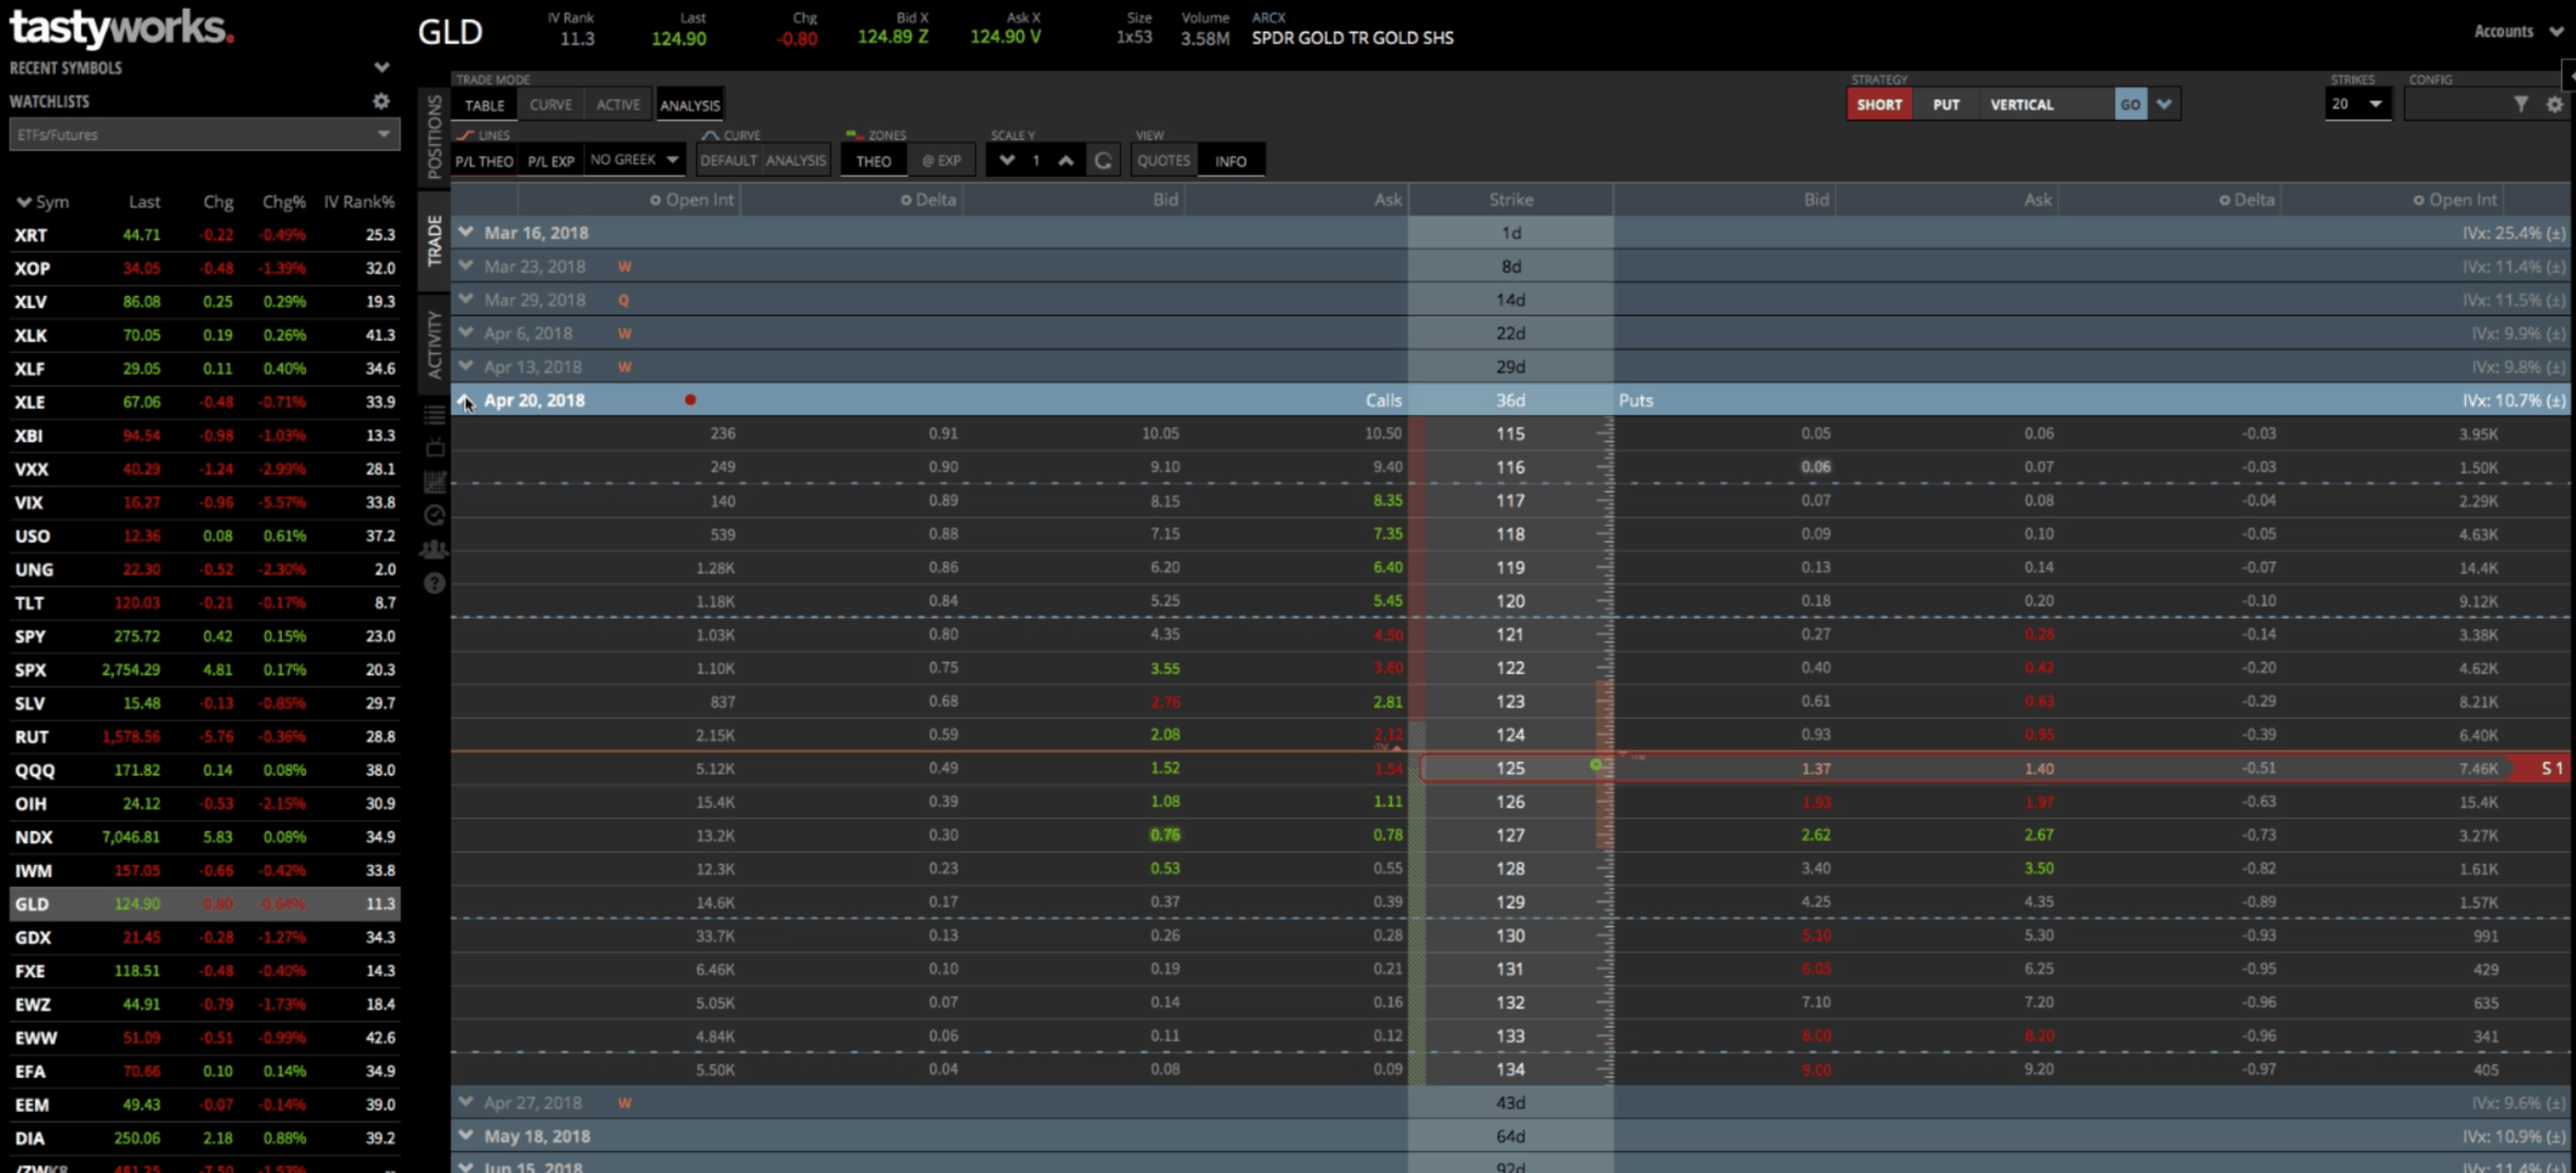Screen dimensions: 2576x1173
Task: Click the GO strategy button
Action: [x=2131, y=104]
